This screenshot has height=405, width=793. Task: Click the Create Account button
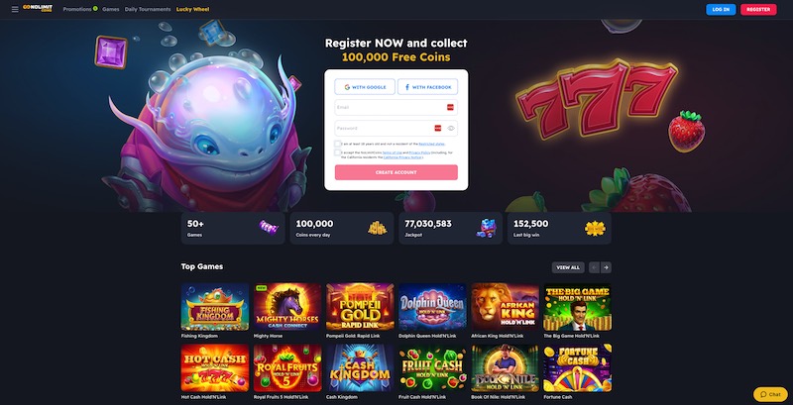point(396,172)
